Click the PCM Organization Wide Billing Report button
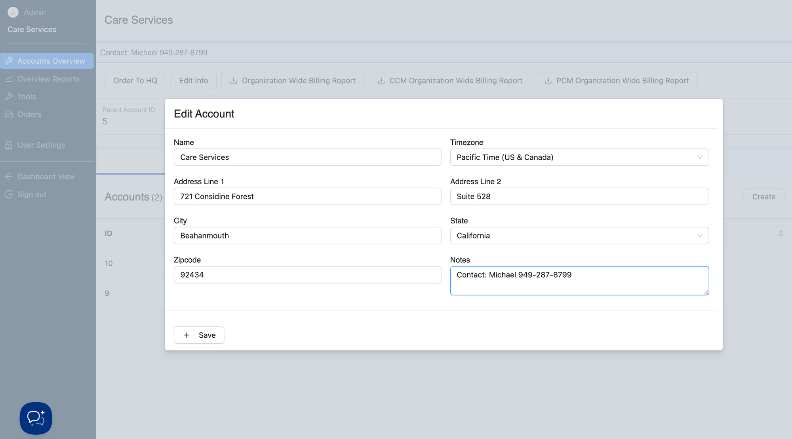 click(x=616, y=81)
